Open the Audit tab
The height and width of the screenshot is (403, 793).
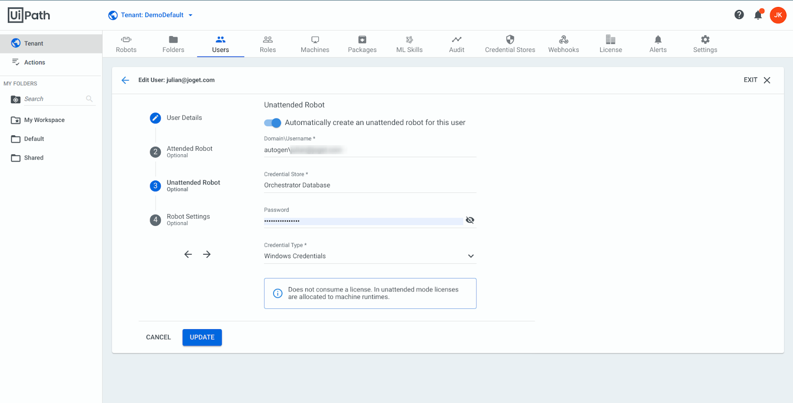coord(456,44)
